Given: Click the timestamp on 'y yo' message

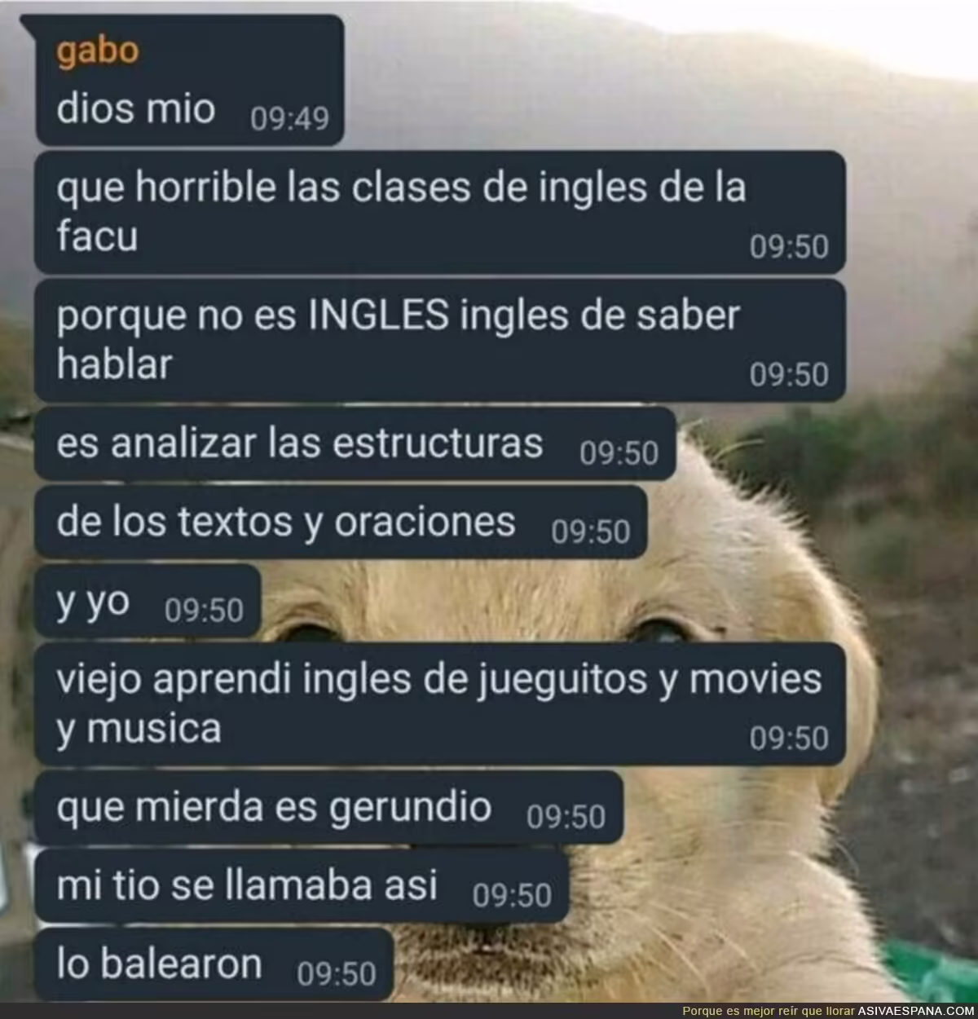Looking at the screenshot, I should tap(204, 611).
